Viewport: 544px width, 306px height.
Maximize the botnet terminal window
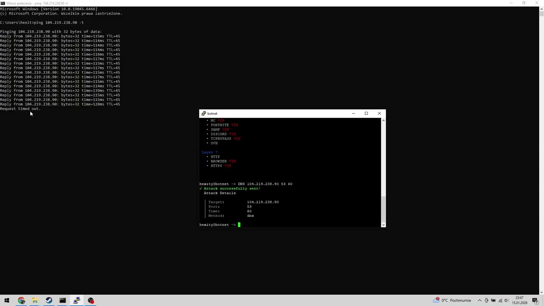(x=366, y=113)
